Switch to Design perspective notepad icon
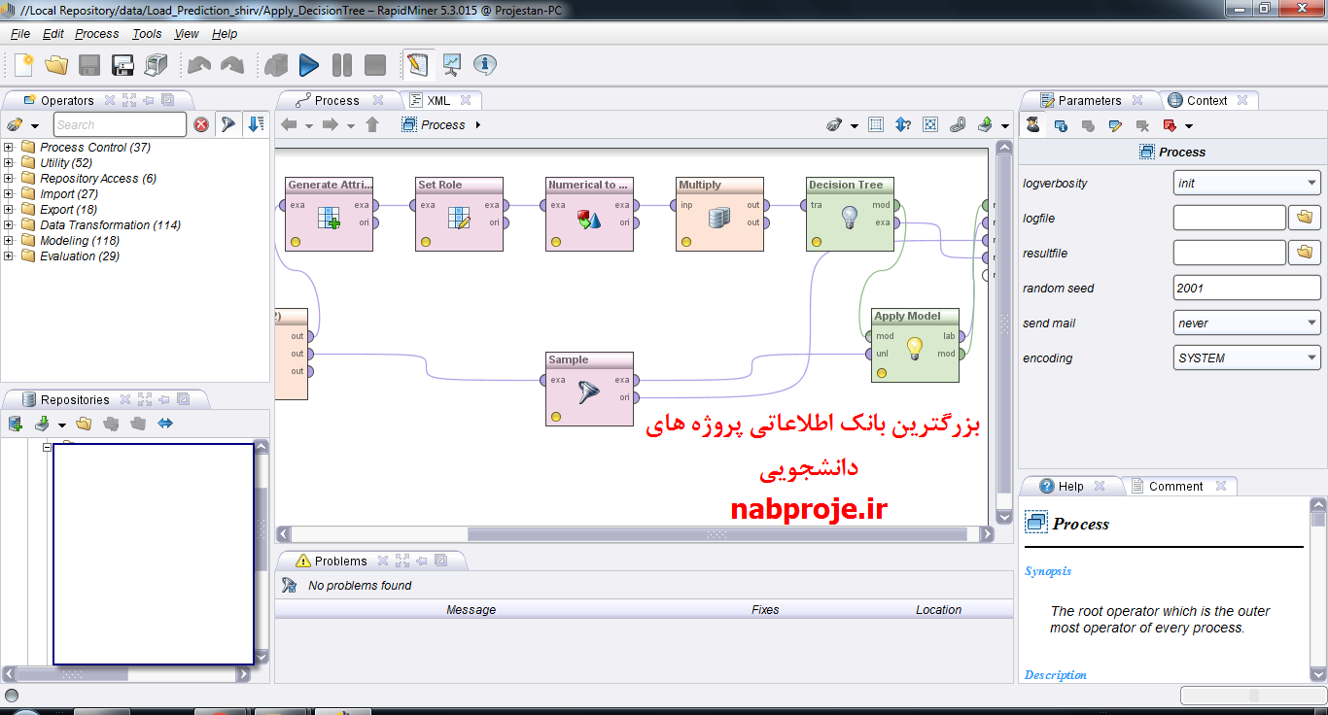The width and height of the screenshot is (1328, 715). [418, 65]
